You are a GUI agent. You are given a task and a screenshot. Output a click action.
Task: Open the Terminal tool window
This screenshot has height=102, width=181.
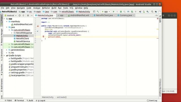19,101
